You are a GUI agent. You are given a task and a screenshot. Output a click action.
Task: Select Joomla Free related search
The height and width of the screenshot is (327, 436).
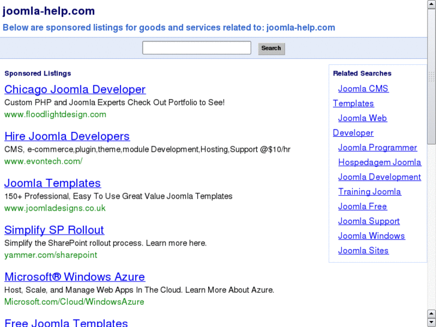click(x=363, y=206)
